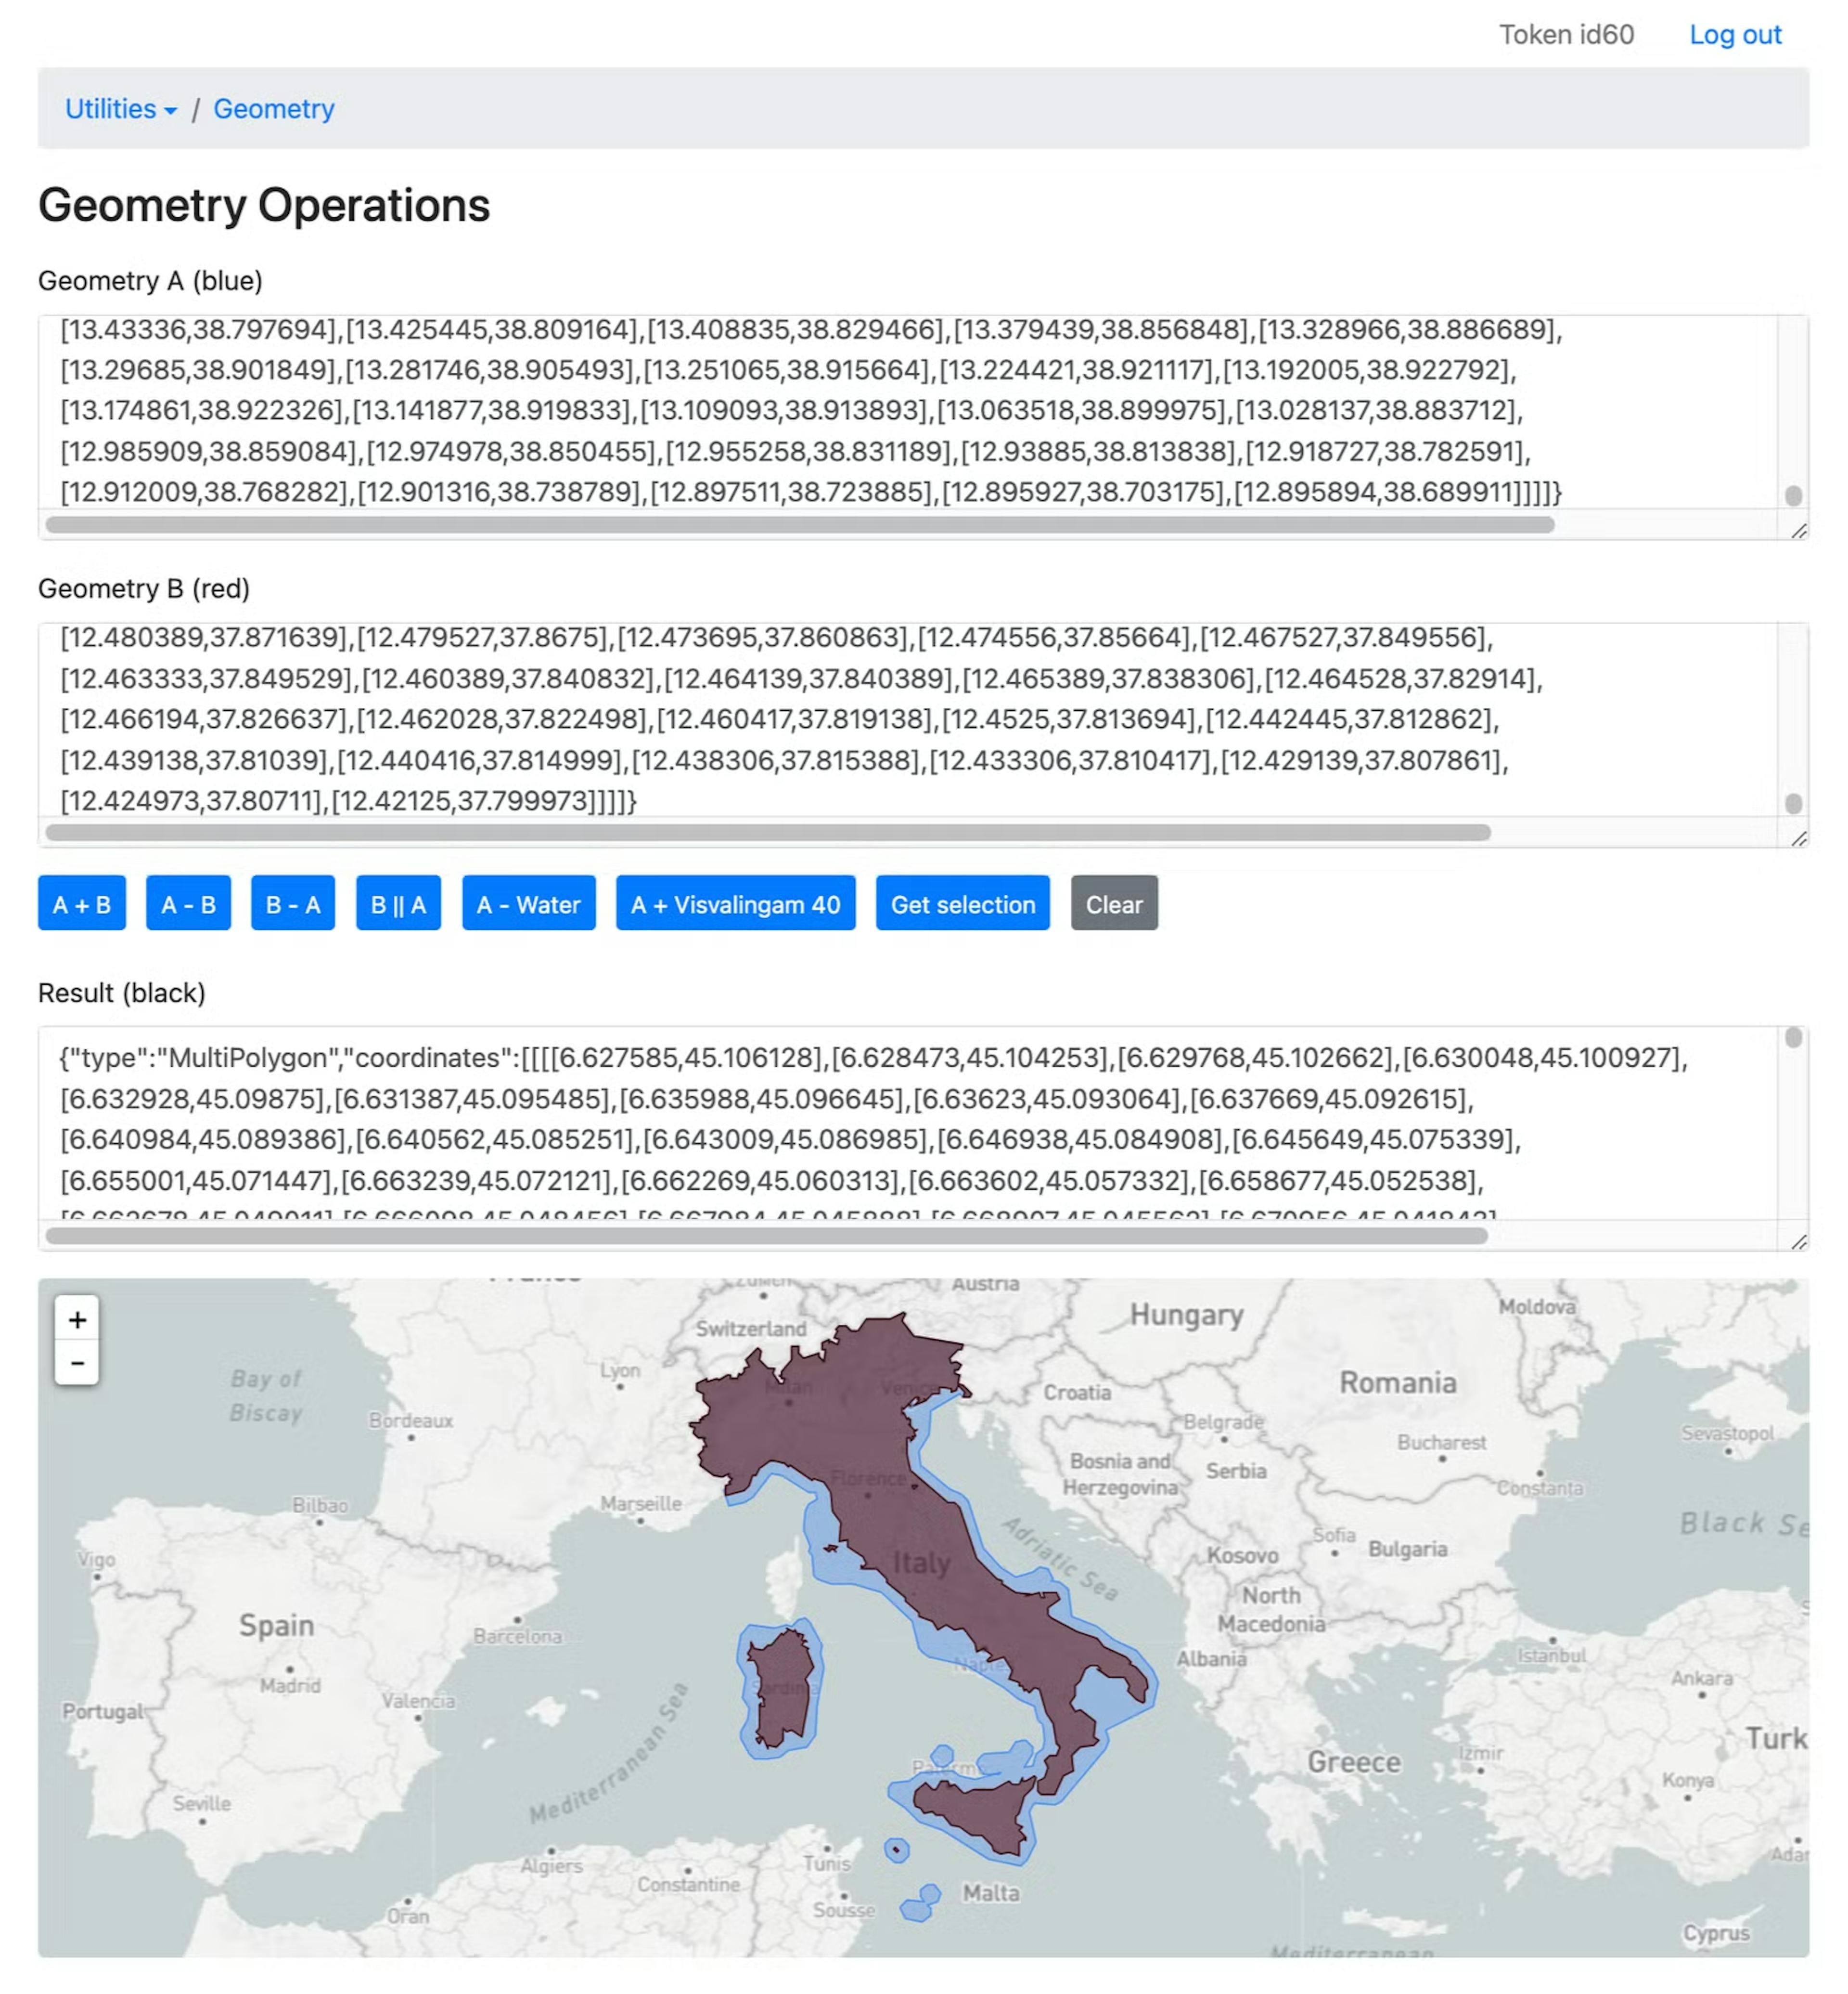This screenshot has height=1994, width=1848.
Task: Click the Token id60 text
Action: tap(1566, 35)
